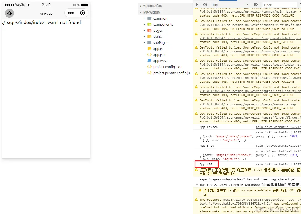Toggle the eye live expression icon

(x=256, y=5)
